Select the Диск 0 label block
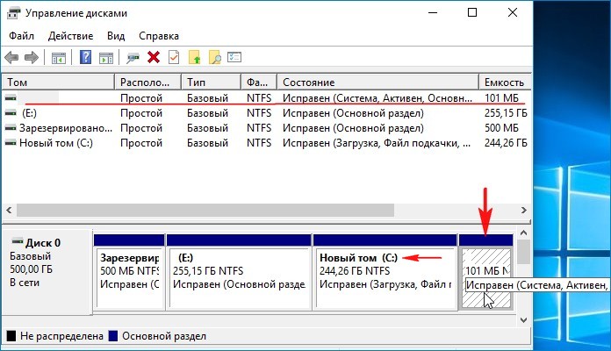 47,271
